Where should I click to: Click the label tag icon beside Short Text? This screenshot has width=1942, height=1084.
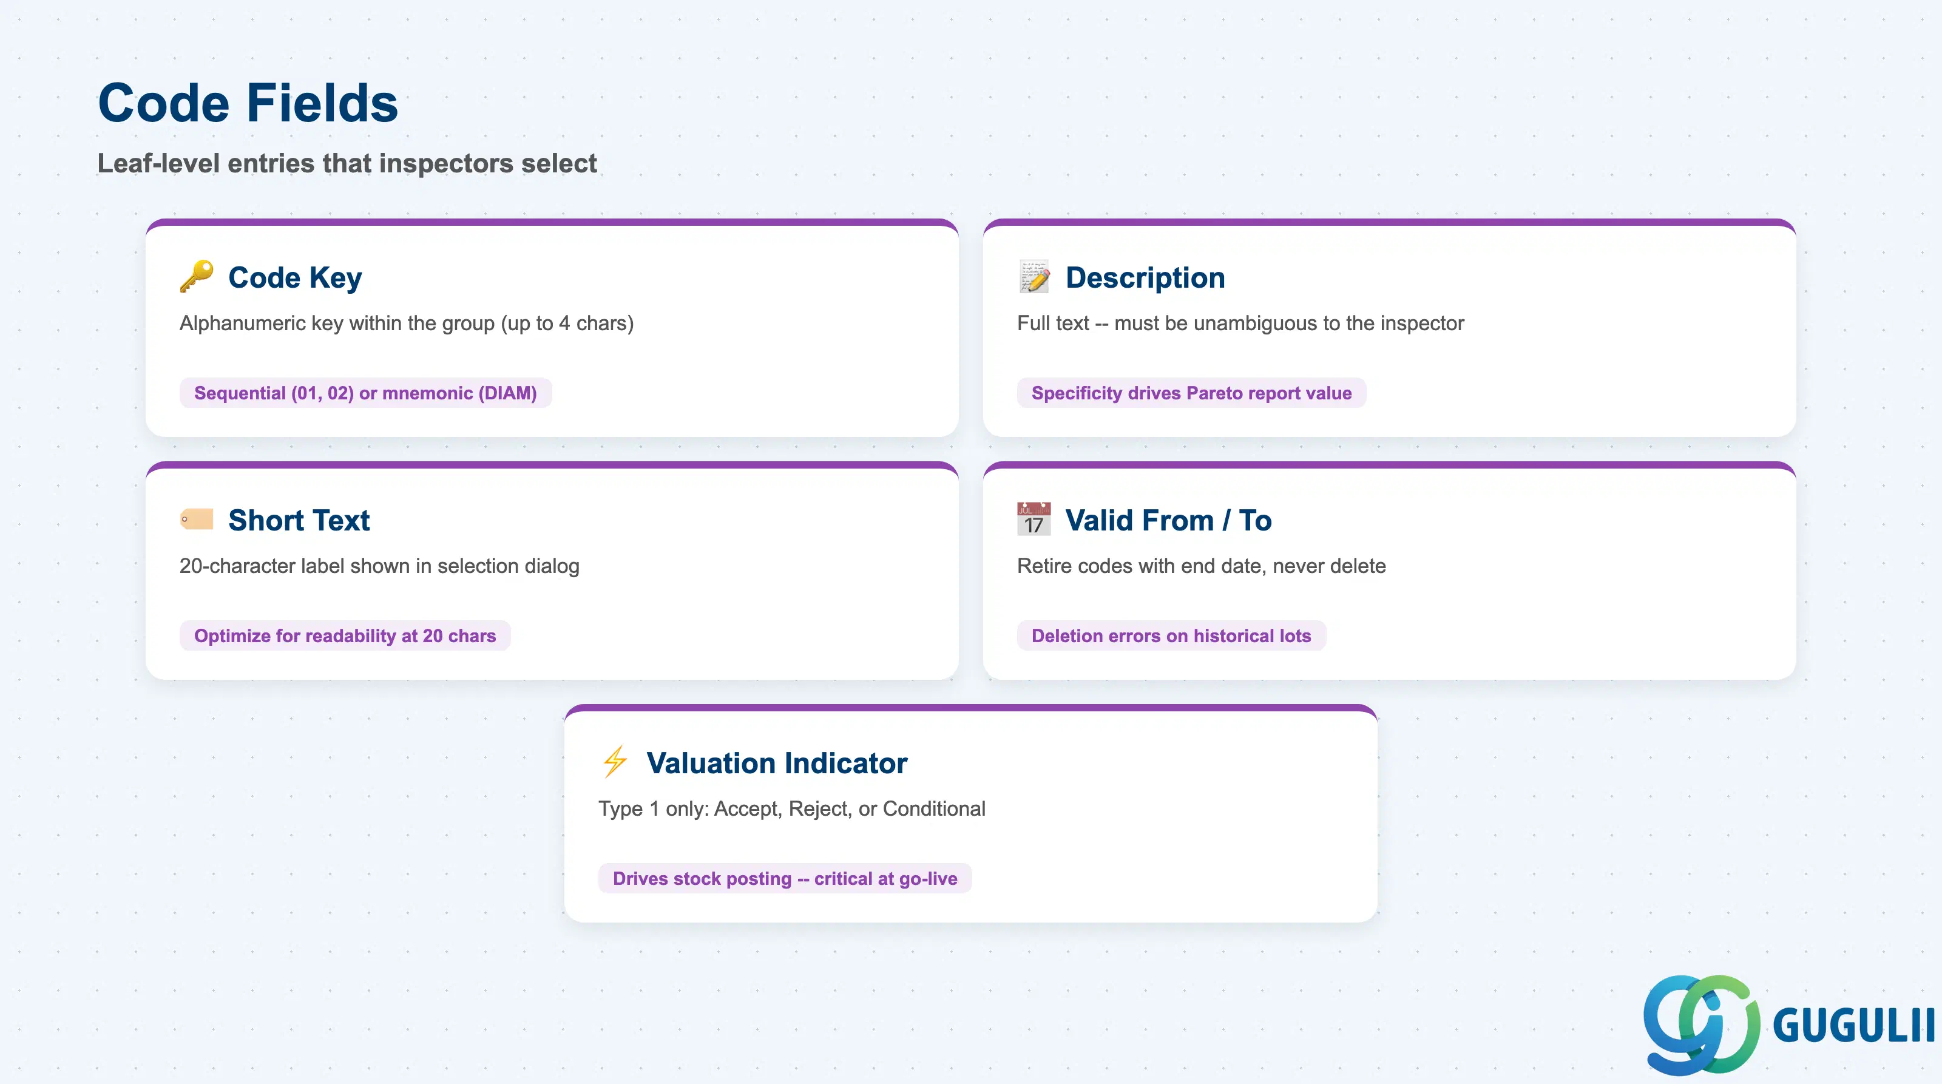coord(197,520)
